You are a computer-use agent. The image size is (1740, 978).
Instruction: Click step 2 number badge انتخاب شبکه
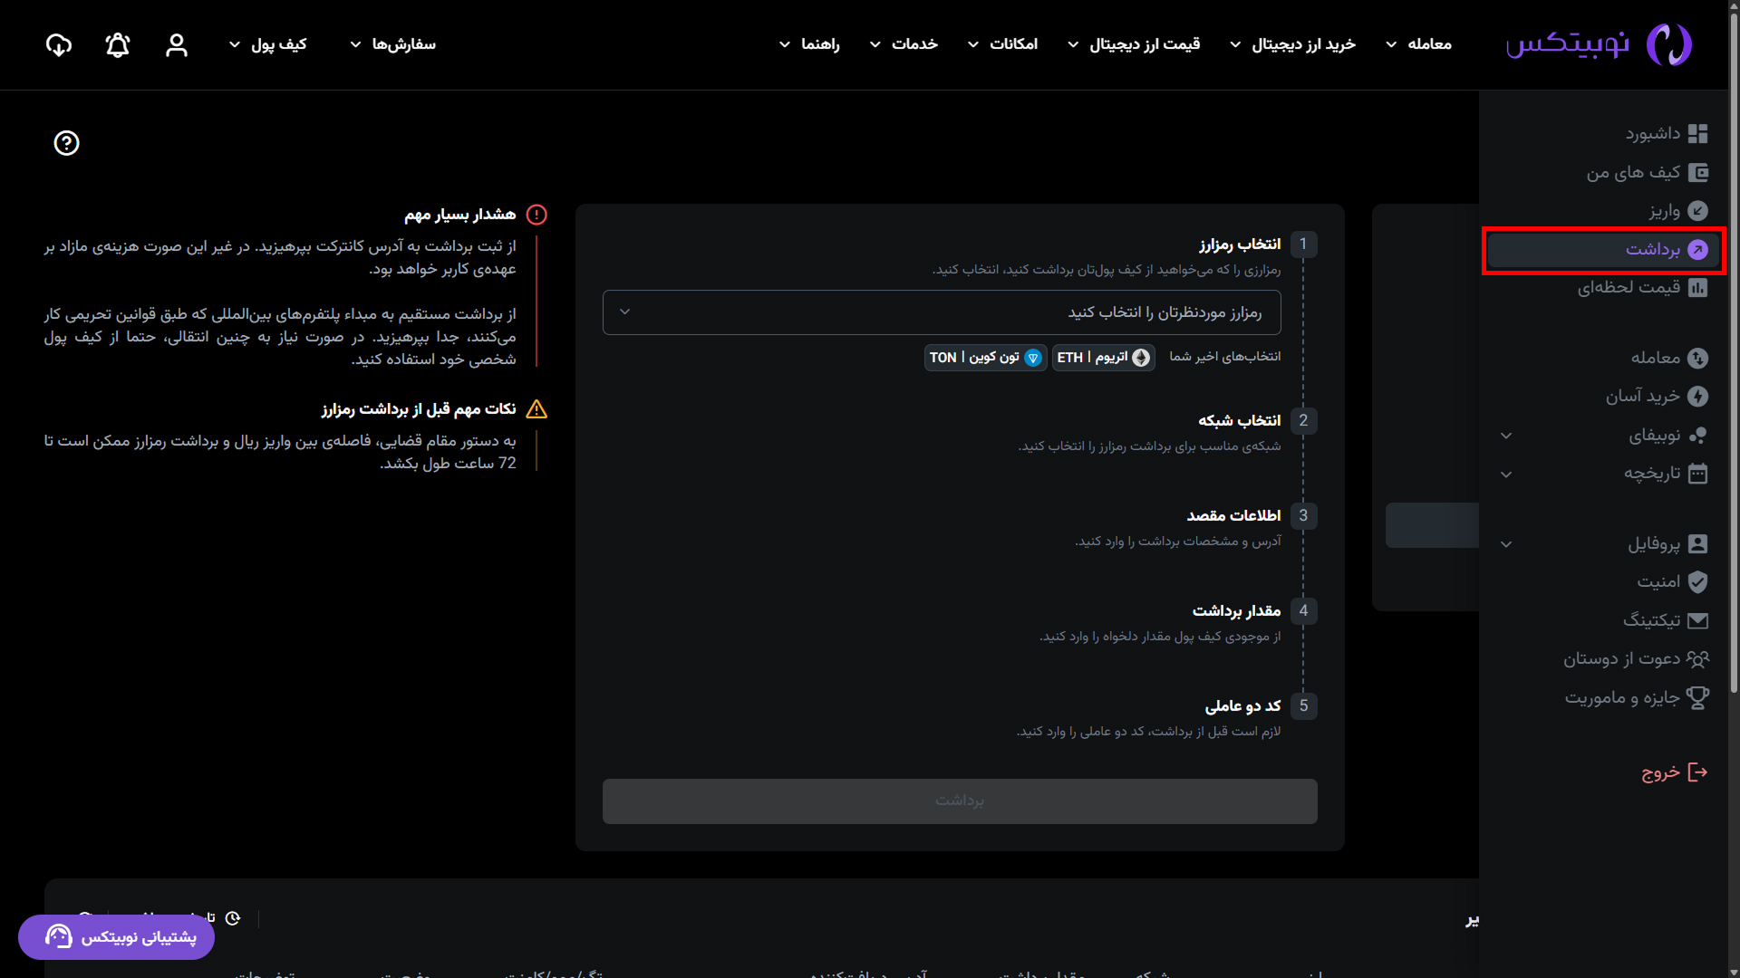pyautogui.click(x=1303, y=421)
